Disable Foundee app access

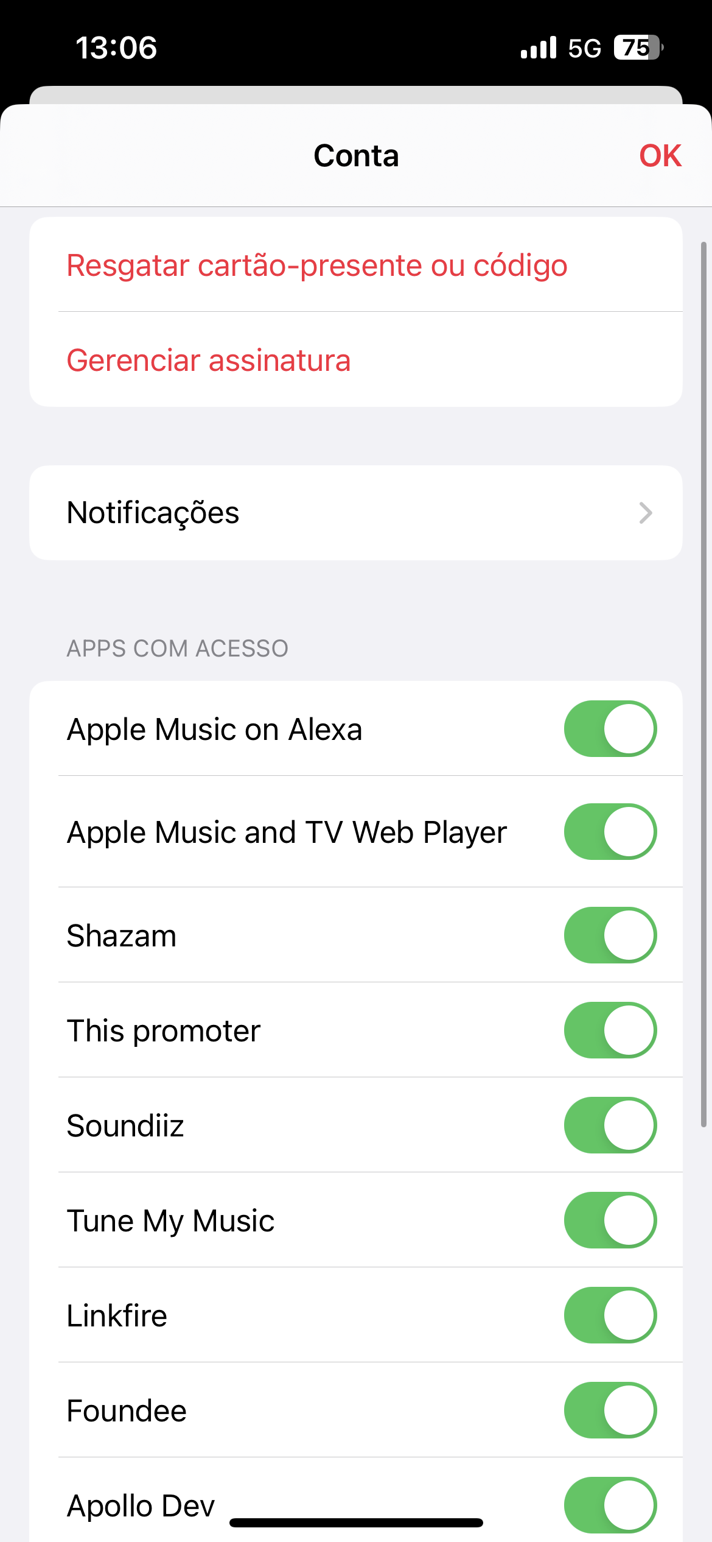610,1410
